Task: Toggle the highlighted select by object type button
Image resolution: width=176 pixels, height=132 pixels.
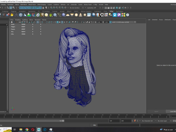Action: 11,8
